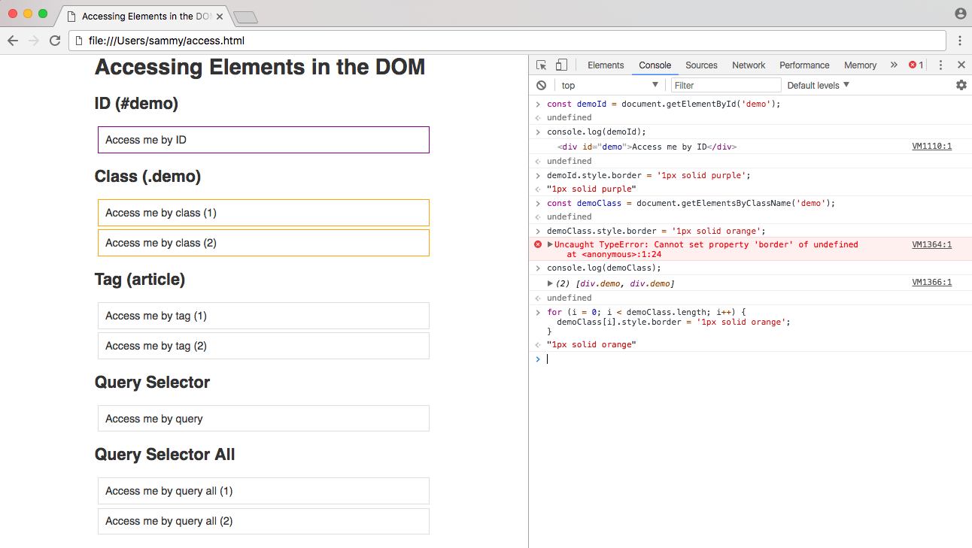Close the DevTools panel
Screen dimensions: 972x548
coord(961,65)
